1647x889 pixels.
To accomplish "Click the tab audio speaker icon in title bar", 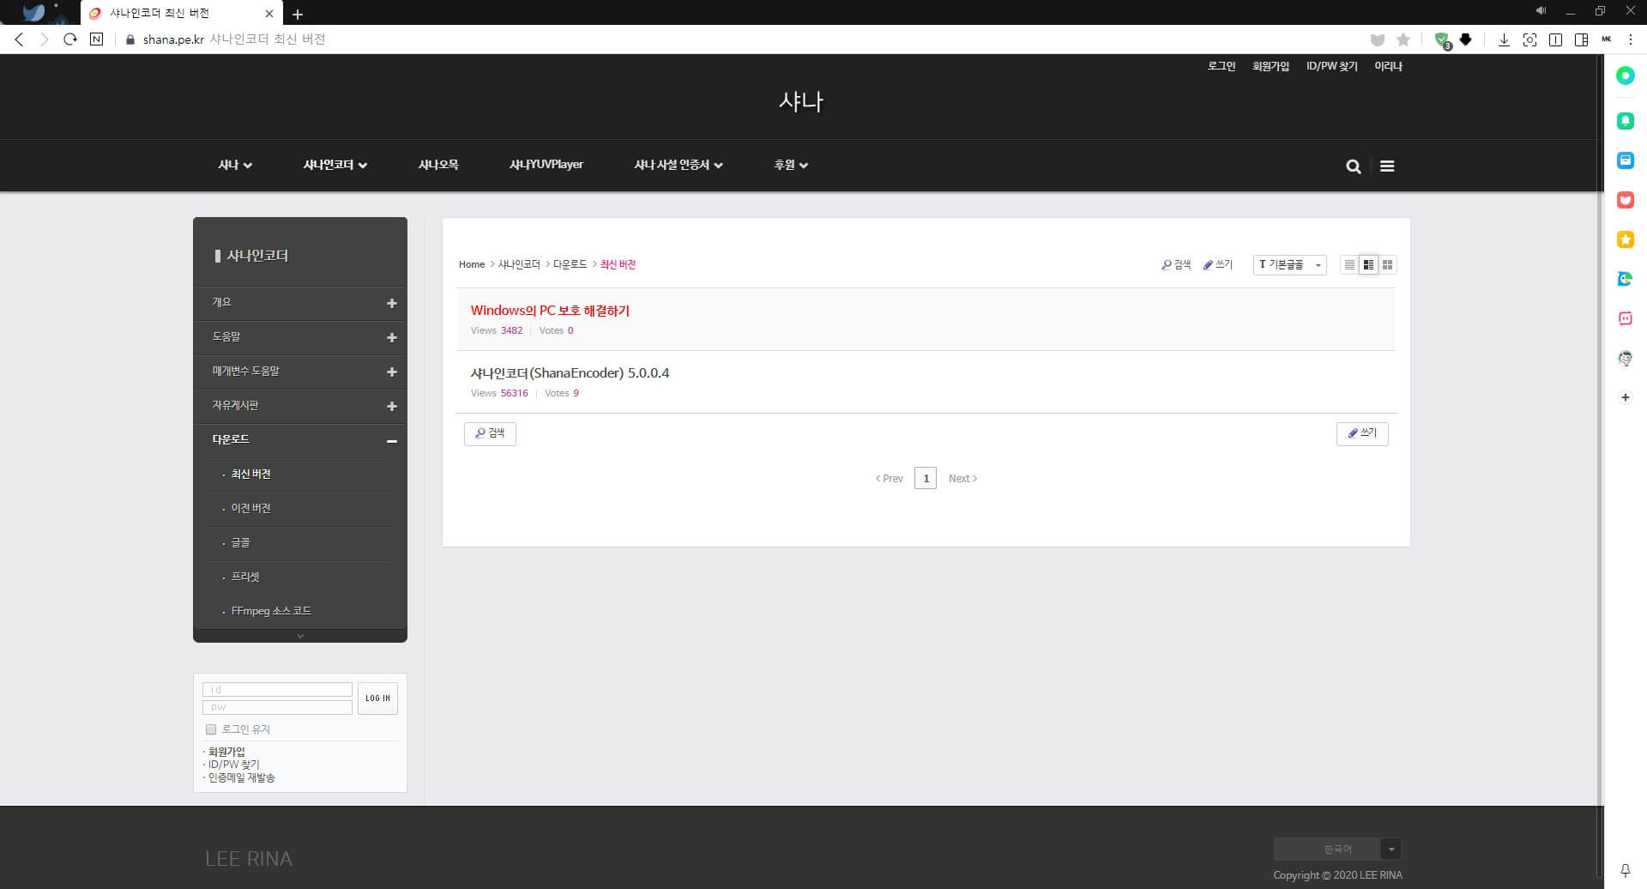I will [x=1541, y=11].
